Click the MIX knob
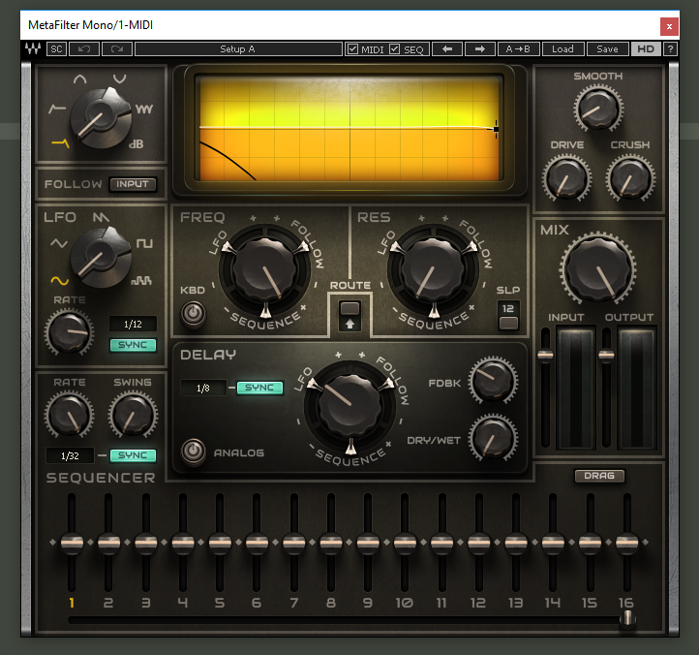 598,269
